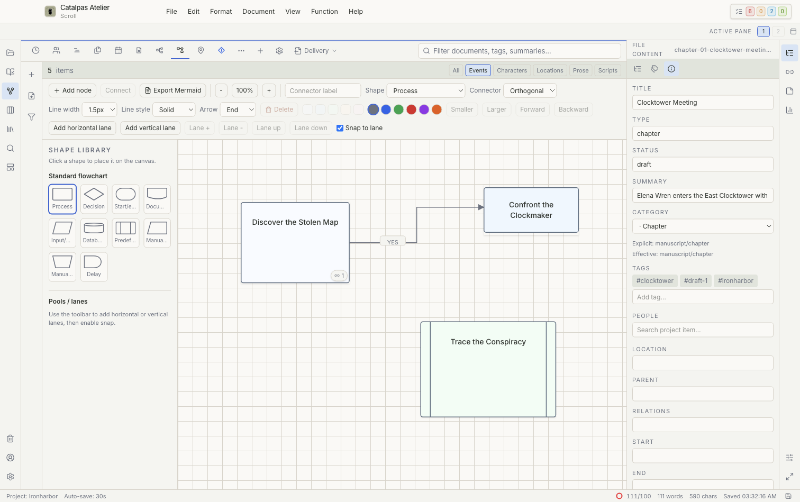Viewport: 800px width, 502px height.
Task: Click the filter funnel icon
Action: tap(31, 117)
